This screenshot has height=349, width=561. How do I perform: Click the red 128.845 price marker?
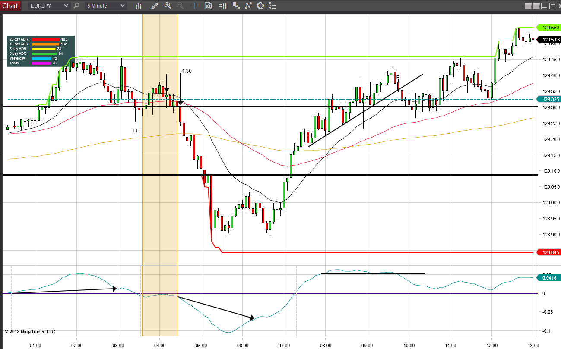(548, 252)
